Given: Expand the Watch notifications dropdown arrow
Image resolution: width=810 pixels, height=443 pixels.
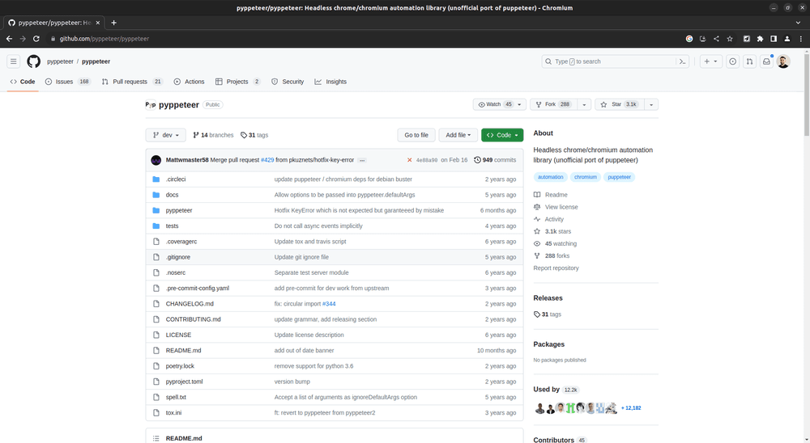Looking at the screenshot, I should point(520,105).
